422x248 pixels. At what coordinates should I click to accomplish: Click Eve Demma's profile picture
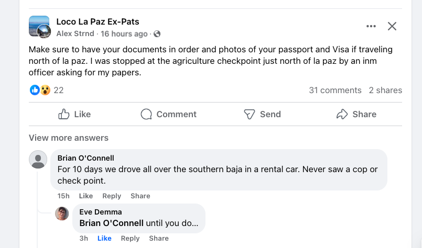[62, 213]
